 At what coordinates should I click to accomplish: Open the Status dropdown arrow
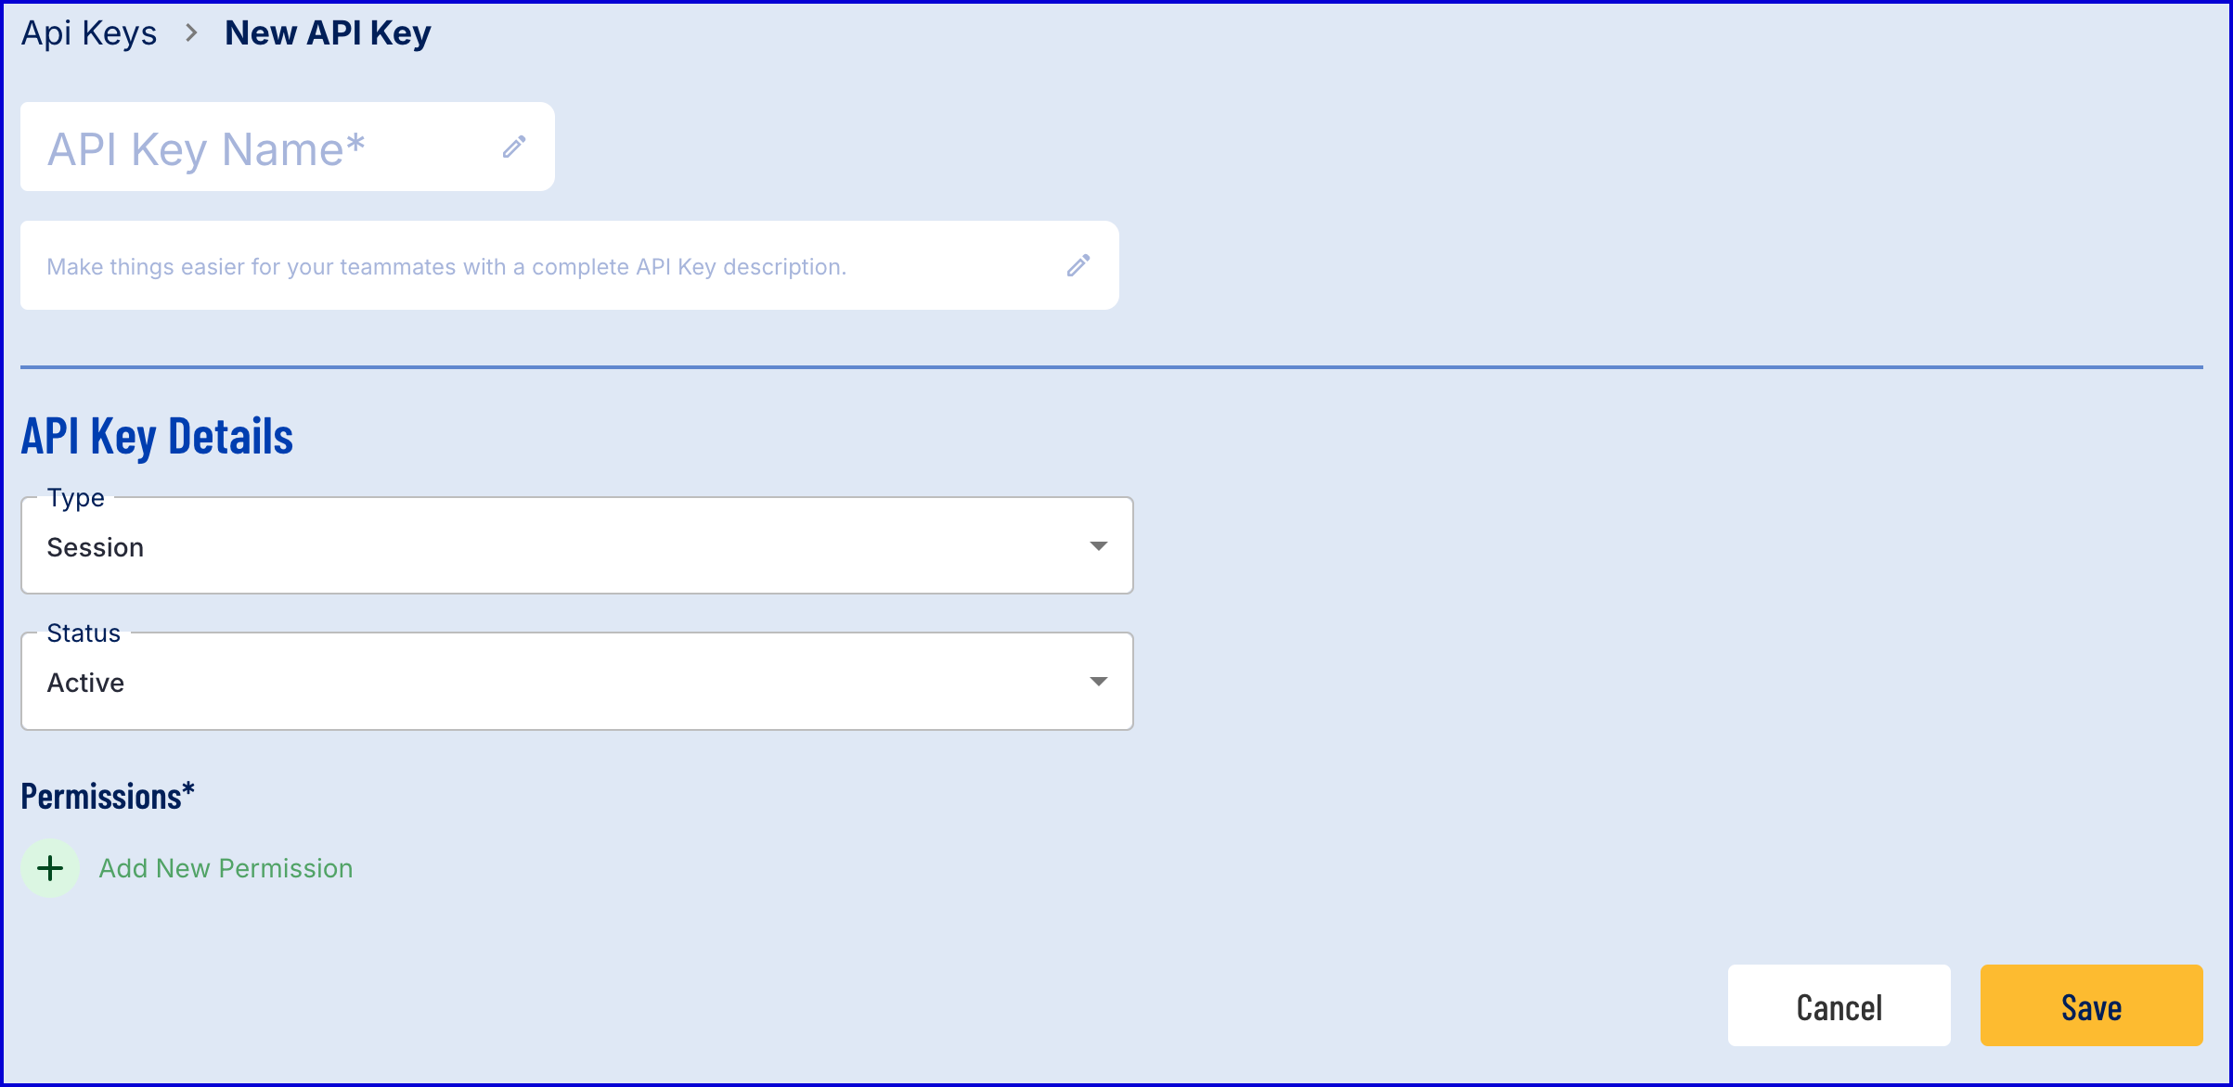pyautogui.click(x=1099, y=682)
